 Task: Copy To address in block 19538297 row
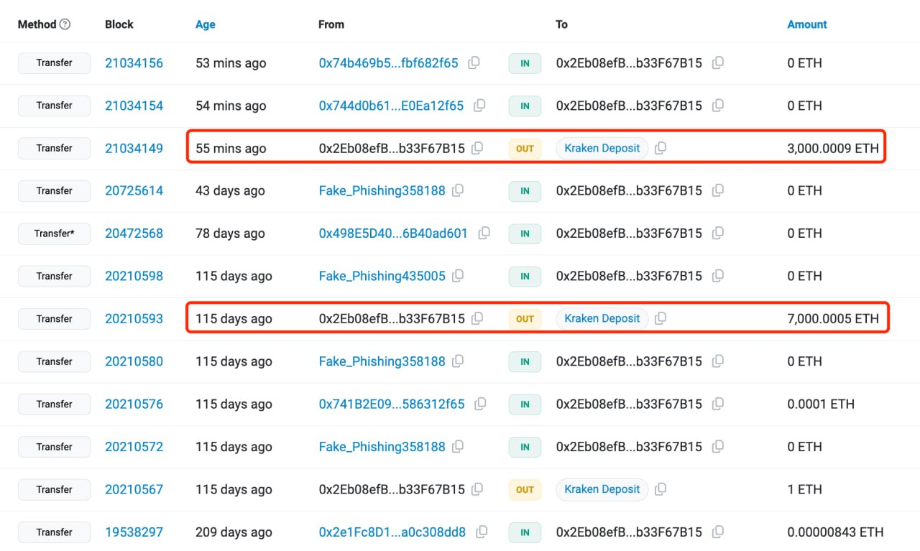click(717, 532)
